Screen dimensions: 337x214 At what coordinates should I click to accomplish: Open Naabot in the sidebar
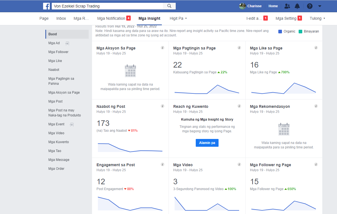click(54, 70)
